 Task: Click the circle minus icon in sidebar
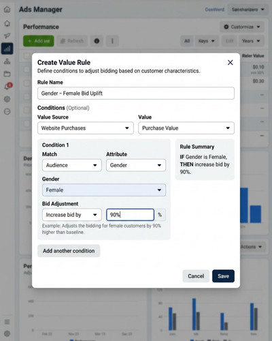[x=7, y=112]
